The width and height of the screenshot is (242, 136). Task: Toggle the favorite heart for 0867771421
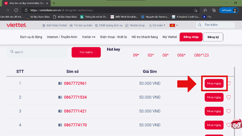(229, 111)
